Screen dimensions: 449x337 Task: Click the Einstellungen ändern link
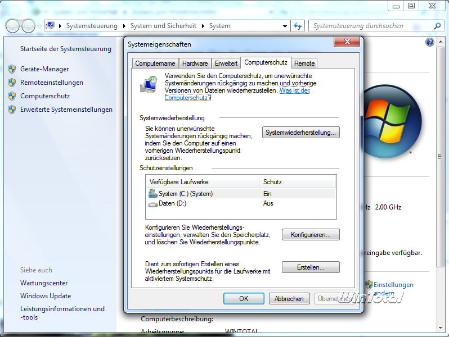click(393, 289)
